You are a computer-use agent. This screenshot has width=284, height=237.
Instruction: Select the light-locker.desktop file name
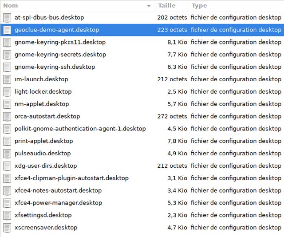pyautogui.click(x=43, y=92)
